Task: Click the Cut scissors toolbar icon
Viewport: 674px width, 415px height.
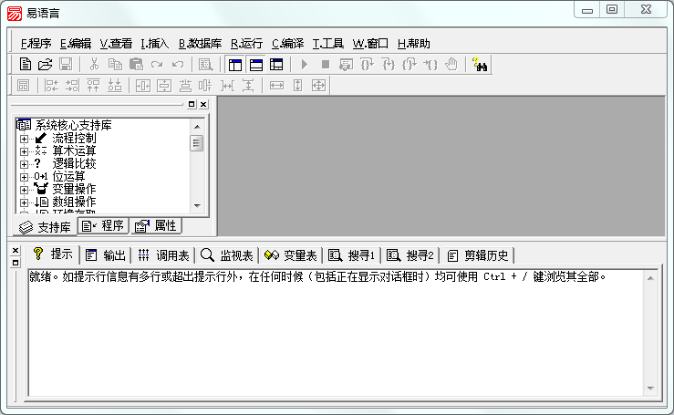Action: [x=93, y=65]
